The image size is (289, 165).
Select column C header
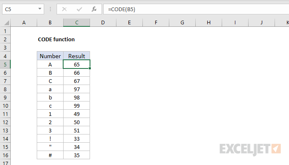click(76, 23)
